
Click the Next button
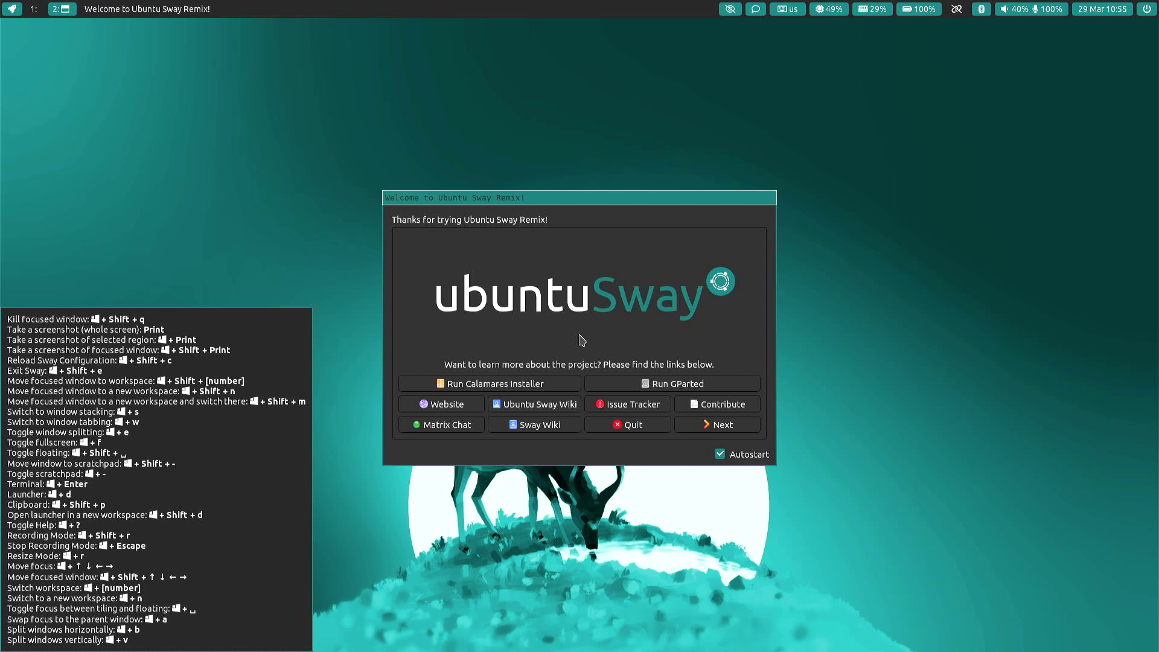[717, 424]
